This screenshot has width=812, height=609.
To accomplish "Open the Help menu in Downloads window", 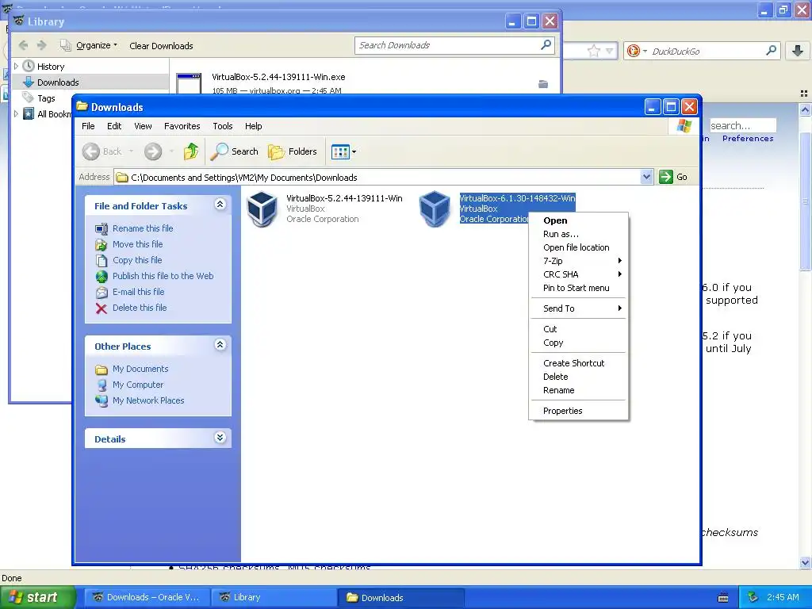I will tap(253, 126).
